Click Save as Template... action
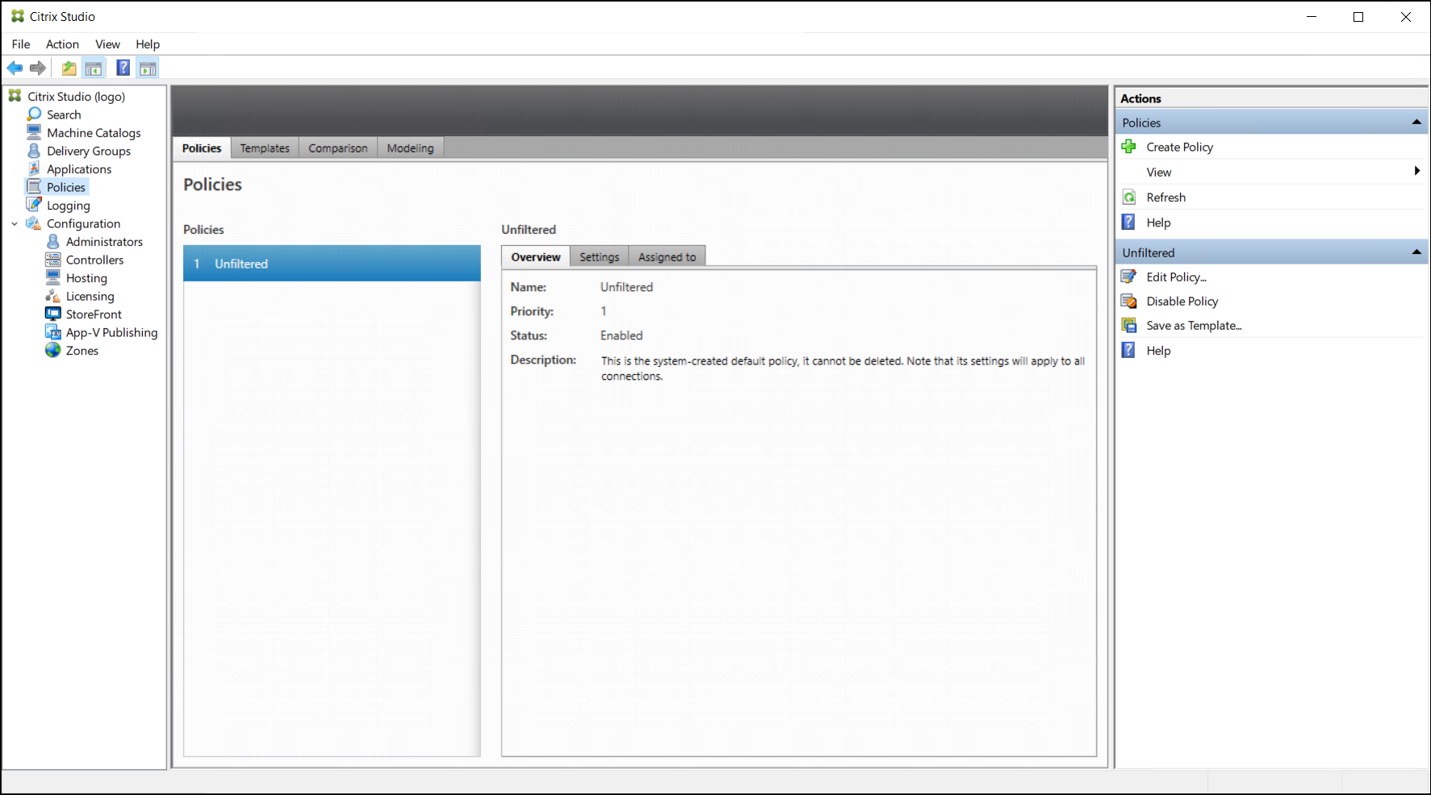 click(1194, 326)
